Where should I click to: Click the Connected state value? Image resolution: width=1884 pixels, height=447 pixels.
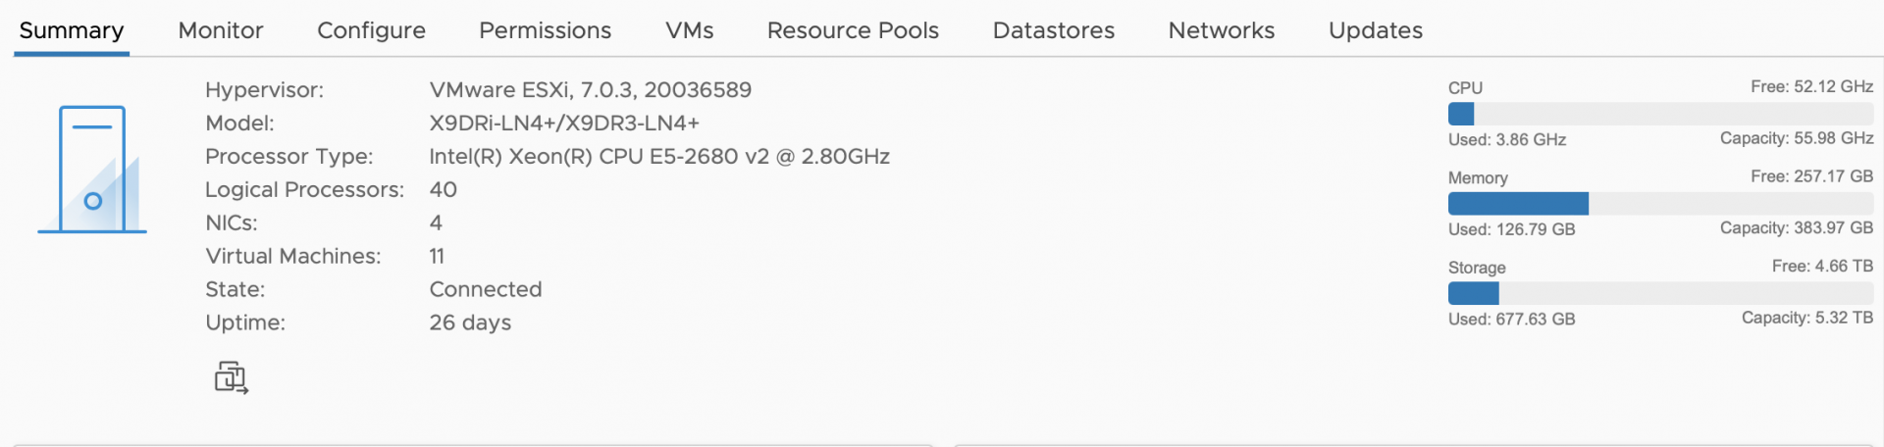click(486, 289)
